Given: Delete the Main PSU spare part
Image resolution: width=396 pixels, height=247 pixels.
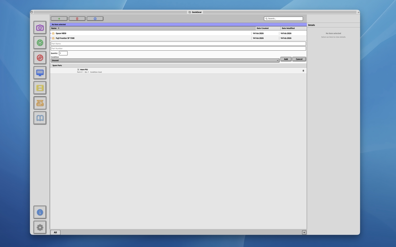Looking at the screenshot, I should (x=303, y=71).
